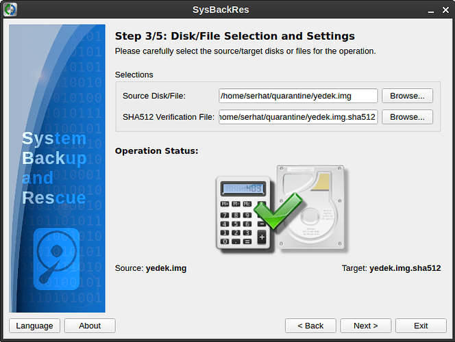Click the 'System Backup and Rescue' sidebar text
This screenshot has width=455, height=342.
click(x=54, y=168)
